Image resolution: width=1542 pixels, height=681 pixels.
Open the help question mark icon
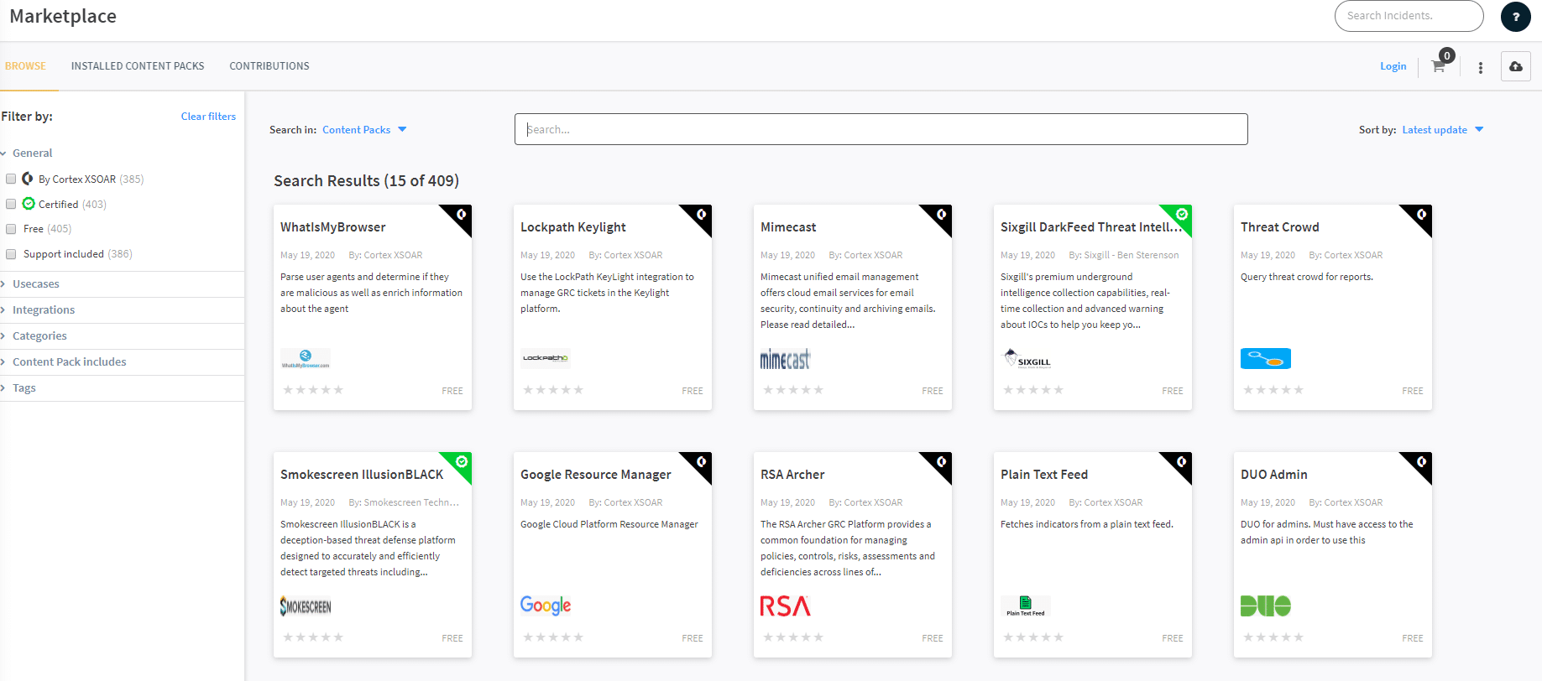[x=1516, y=17]
